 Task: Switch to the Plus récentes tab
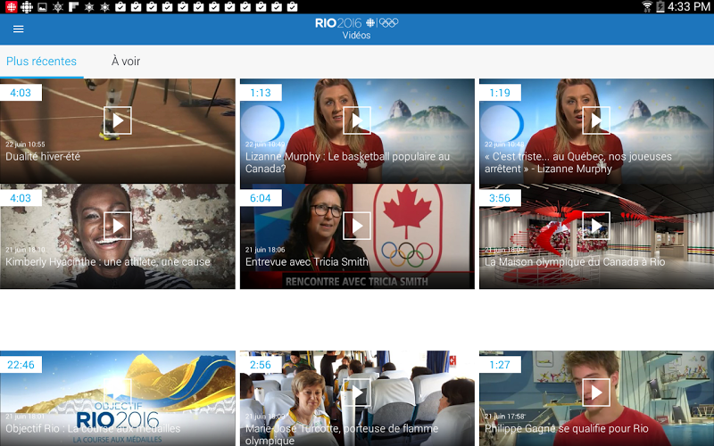click(41, 62)
